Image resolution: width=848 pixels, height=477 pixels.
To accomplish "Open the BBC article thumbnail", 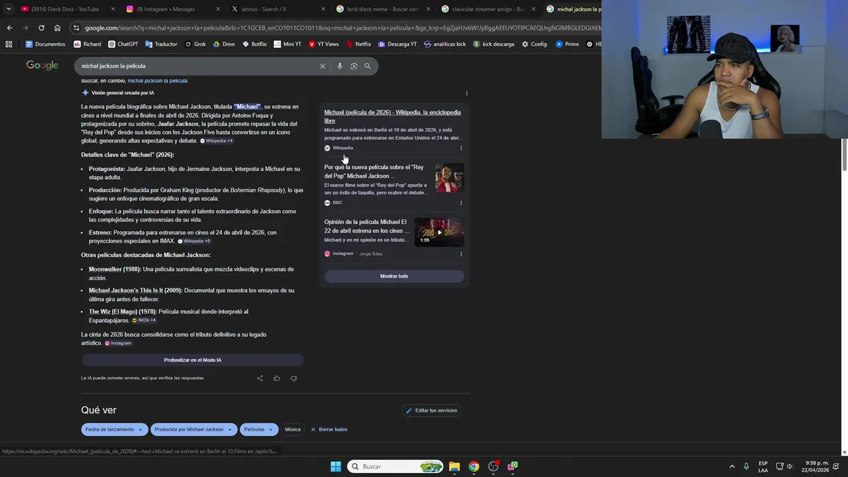I will [x=449, y=178].
